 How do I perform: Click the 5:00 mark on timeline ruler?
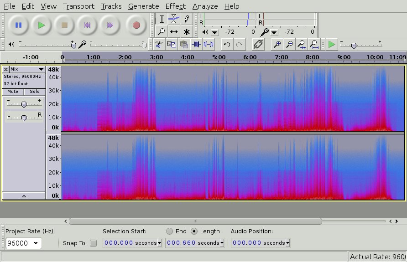point(219,57)
